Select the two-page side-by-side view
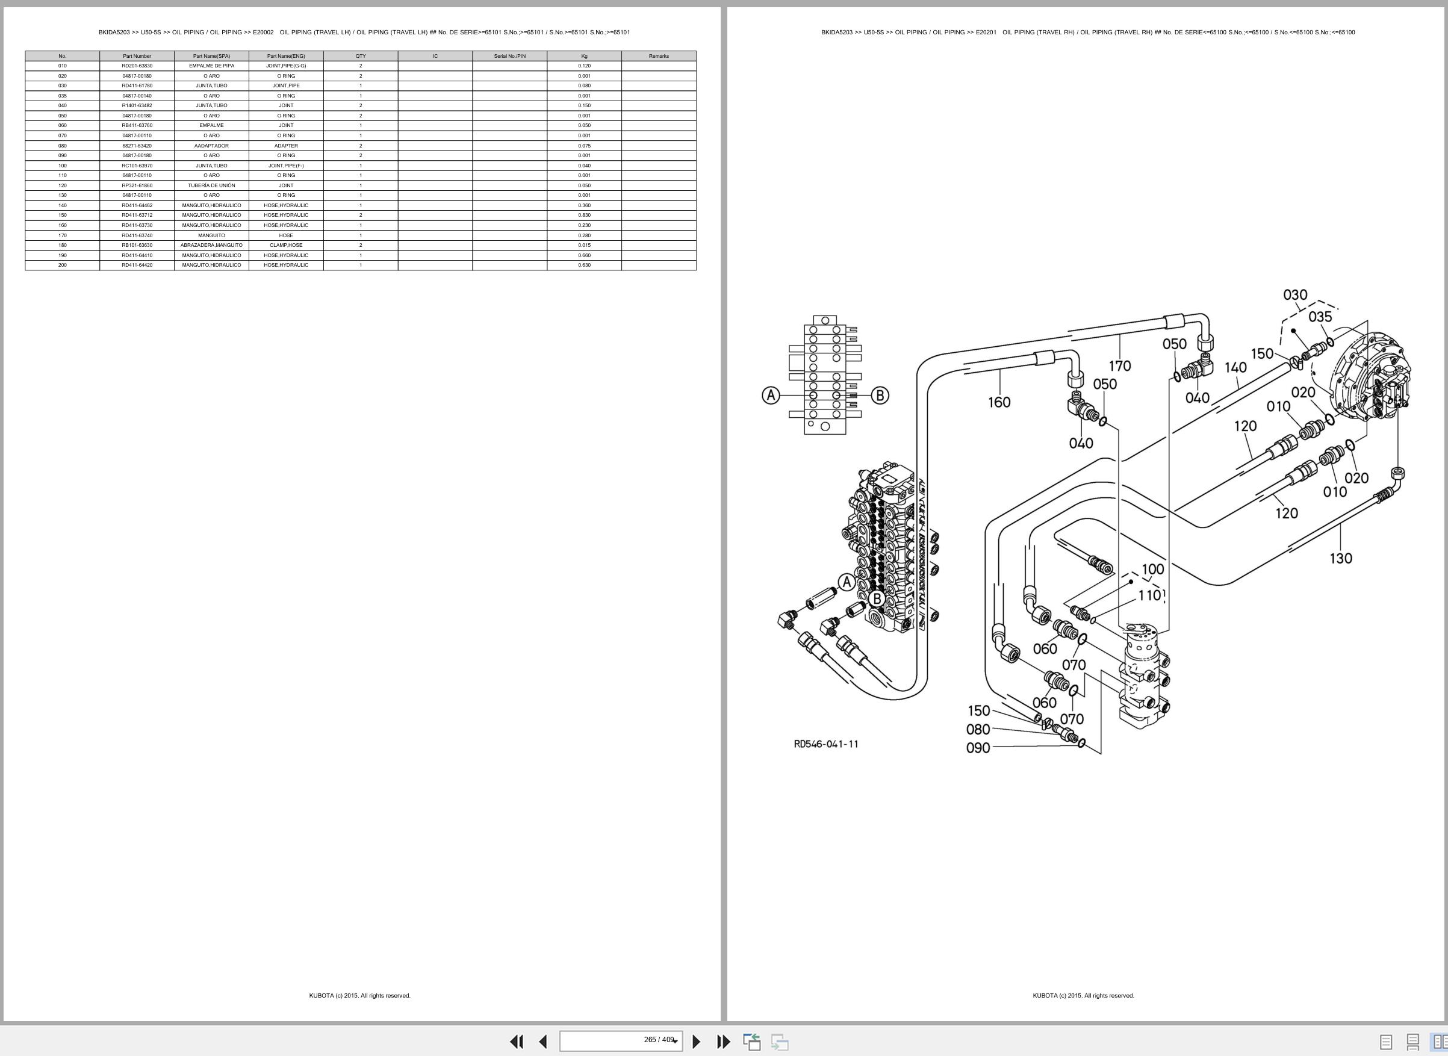The height and width of the screenshot is (1056, 1448). (x=1439, y=1042)
